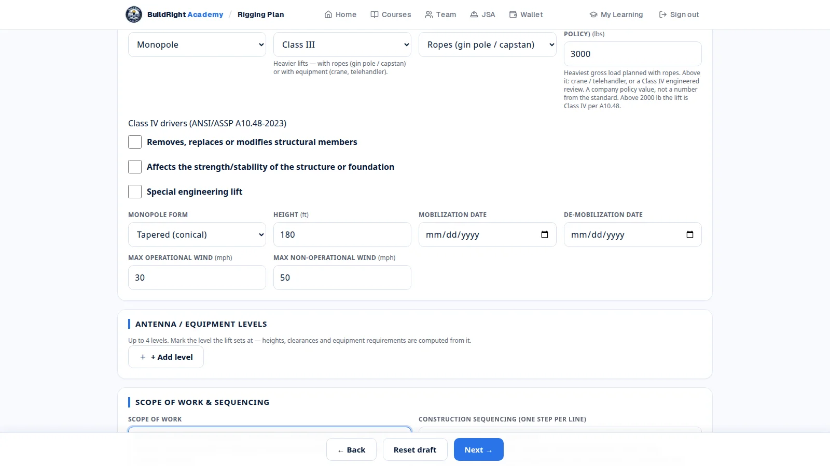Click the JSA hard hat icon
The width and height of the screenshot is (830, 466).
pos(474,14)
